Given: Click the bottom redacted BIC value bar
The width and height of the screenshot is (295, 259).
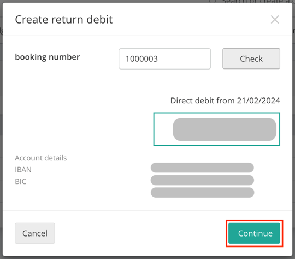Looking at the screenshot, I should click(202, 193).
